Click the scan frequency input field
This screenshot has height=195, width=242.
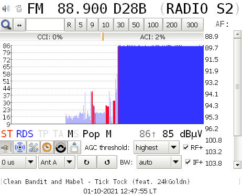point(45,25)
